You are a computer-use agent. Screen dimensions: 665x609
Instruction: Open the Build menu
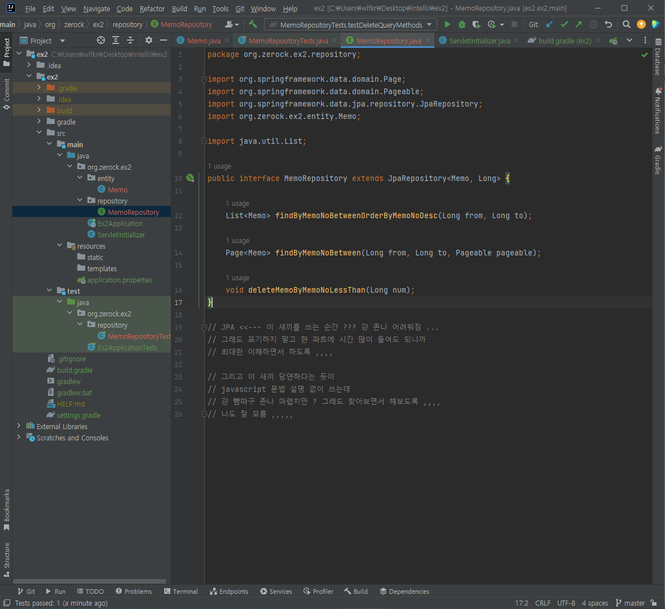click(x=179, y=8)
